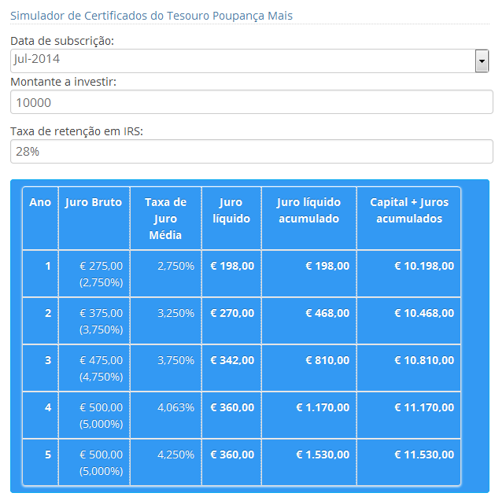
Task: Select the 3,250% average rate cell
Action: click(x=175, y=313)
